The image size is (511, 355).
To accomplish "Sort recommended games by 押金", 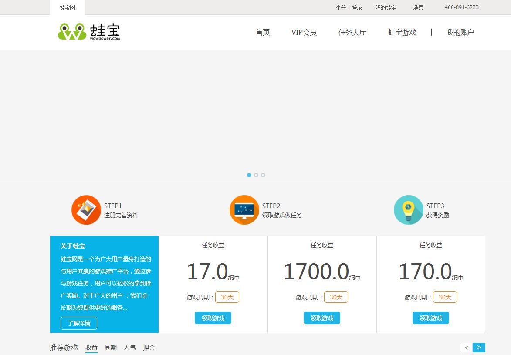I will 149,348.
